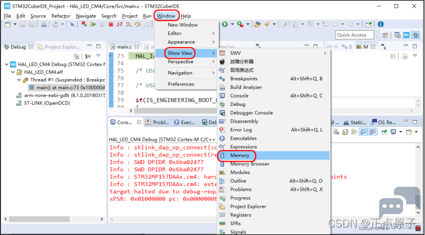Click the red Terminate debug button
Image resolution: width=425 pixels, height=235 pixels.
111,24
